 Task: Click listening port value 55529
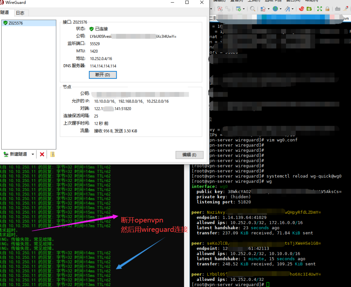coord(95,44)
